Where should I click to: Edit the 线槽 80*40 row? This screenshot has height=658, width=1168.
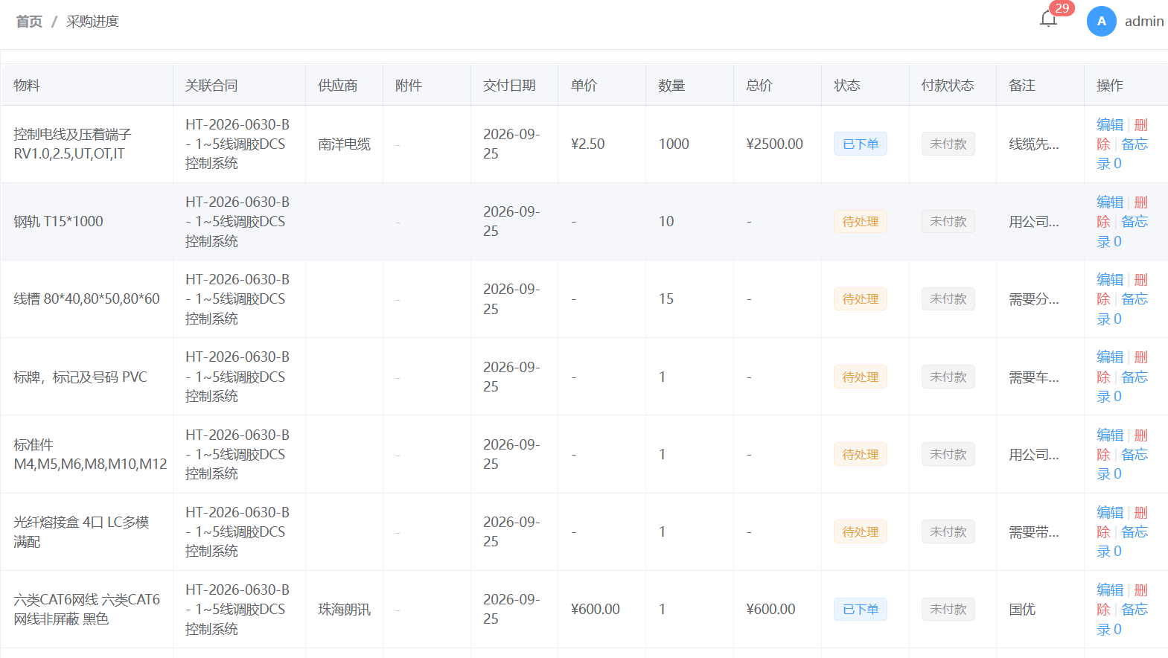(1110, 279)
